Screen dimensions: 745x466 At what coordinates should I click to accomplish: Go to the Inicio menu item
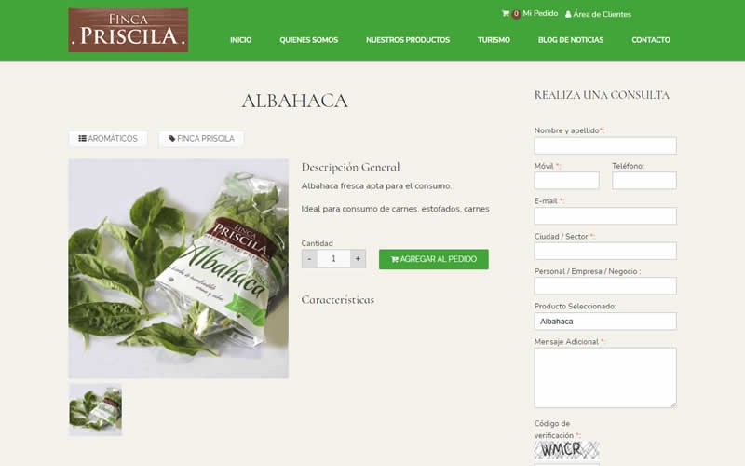[241, 40]
